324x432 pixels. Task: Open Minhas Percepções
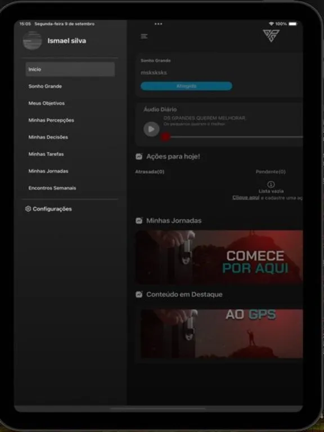tap(51, 120)
